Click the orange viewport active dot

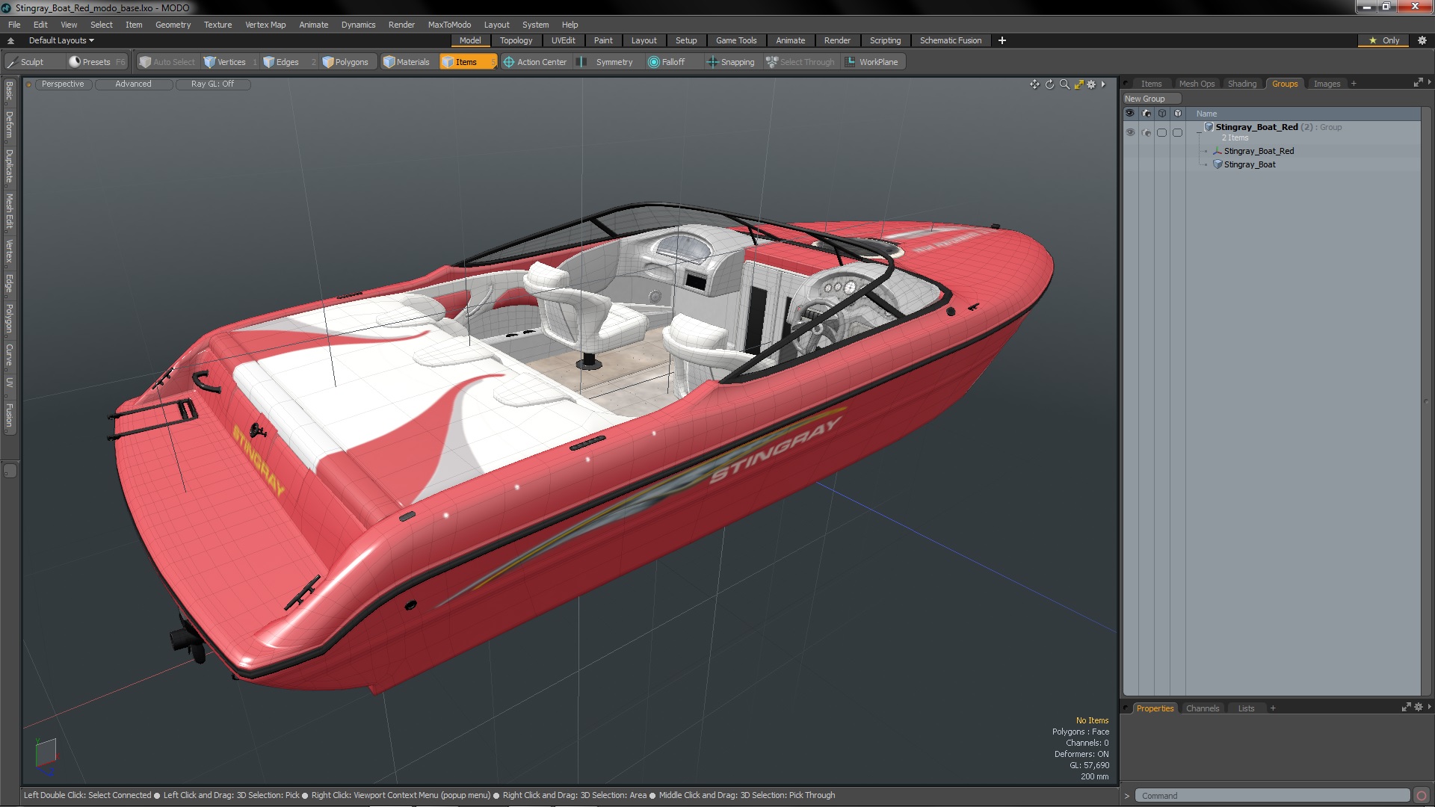click(x=28, y=84)
